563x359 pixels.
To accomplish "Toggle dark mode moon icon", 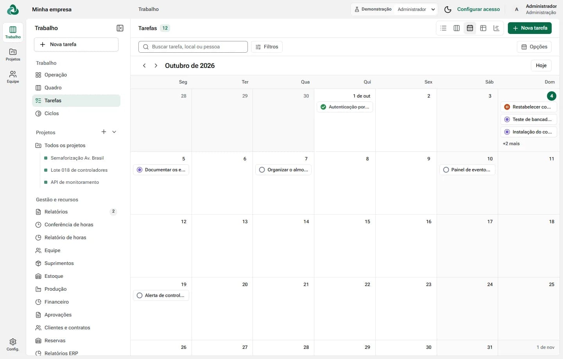I will click(448, 9).
